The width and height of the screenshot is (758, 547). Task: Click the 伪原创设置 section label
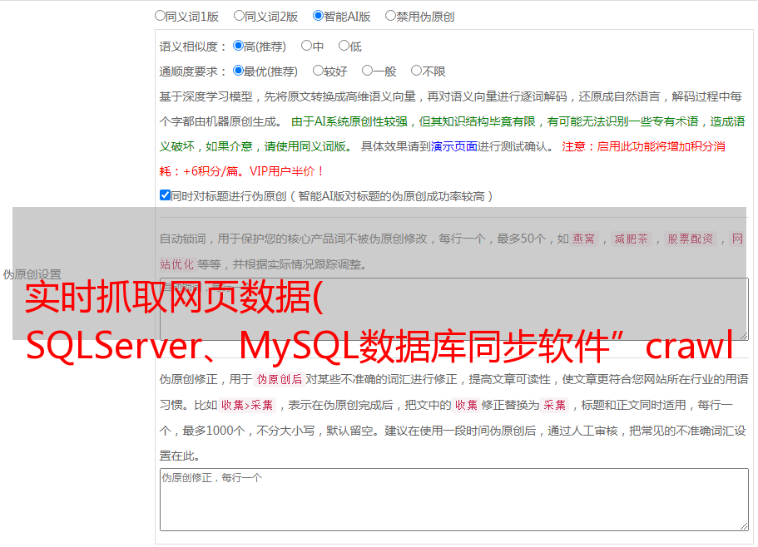[x=32, y=274]
